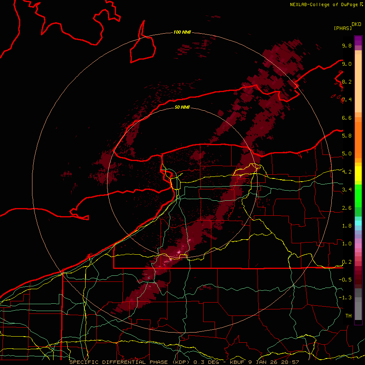This screenshot has height=365, width=365.
Task: Click the 7.4 scale value
Action: coord(347,100)
